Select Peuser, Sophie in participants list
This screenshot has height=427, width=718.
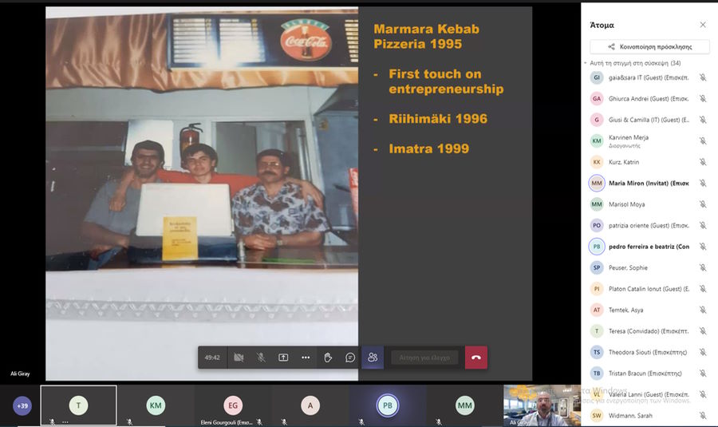coord(630,267)
